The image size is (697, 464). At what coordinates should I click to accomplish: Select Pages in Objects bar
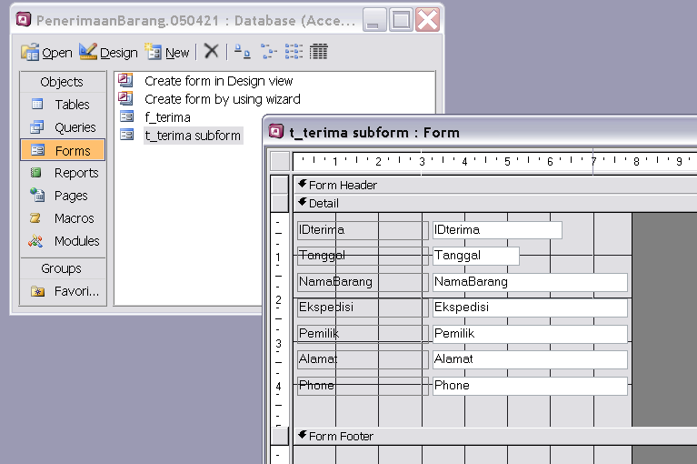[63, 196]
